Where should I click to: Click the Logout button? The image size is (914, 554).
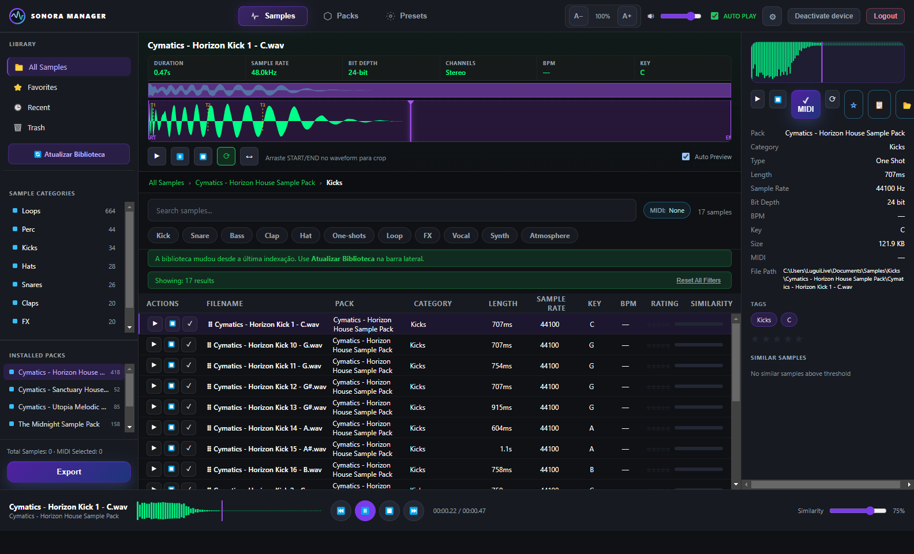pyautogui.click(x=885, y=16)
